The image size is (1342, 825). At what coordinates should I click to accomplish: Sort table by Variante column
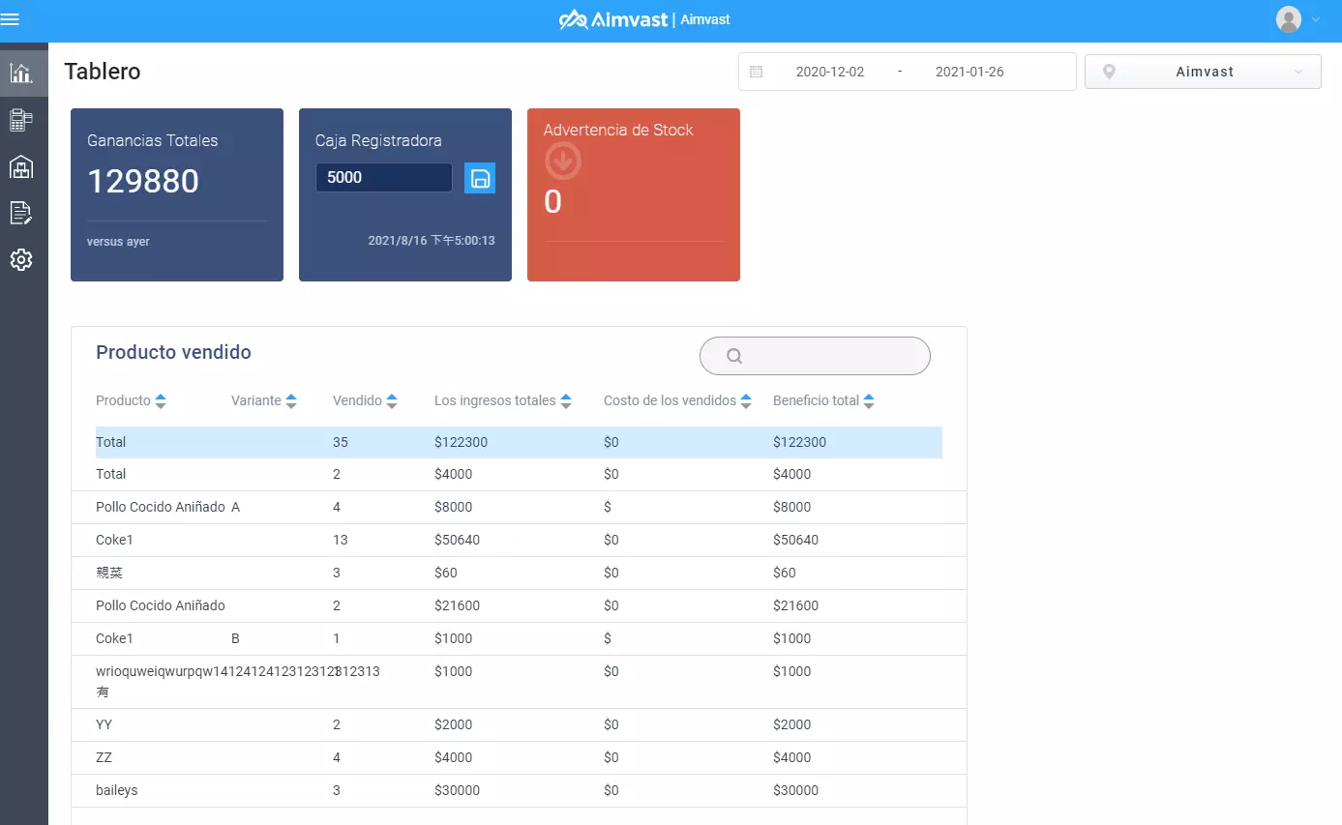pyautogui.click(x=291, y=400)
